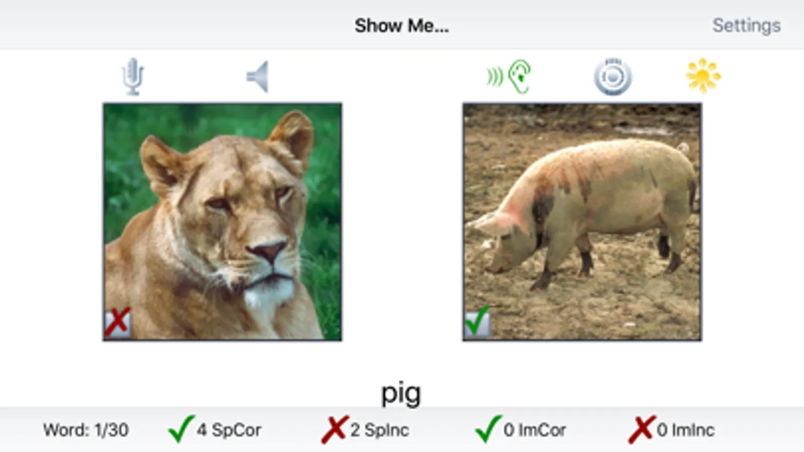
Task: Tap the word label 'pig'
Action: click(401, 393)
